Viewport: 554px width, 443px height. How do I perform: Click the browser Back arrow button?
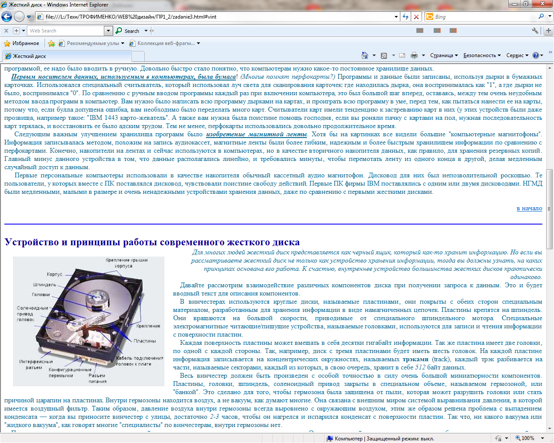(x=6, y=16)
